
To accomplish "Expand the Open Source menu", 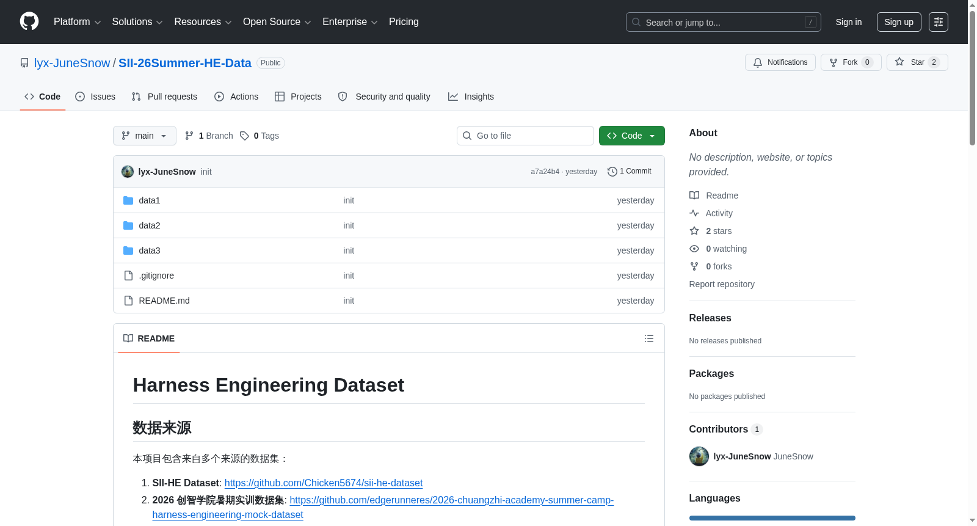I will [x=277, y=22].
